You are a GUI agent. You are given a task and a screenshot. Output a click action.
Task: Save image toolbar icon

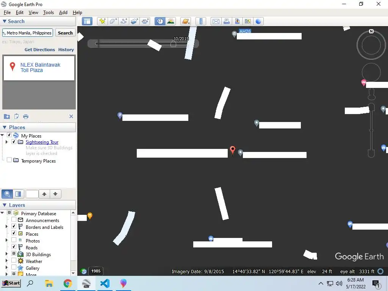click(237, 21)
